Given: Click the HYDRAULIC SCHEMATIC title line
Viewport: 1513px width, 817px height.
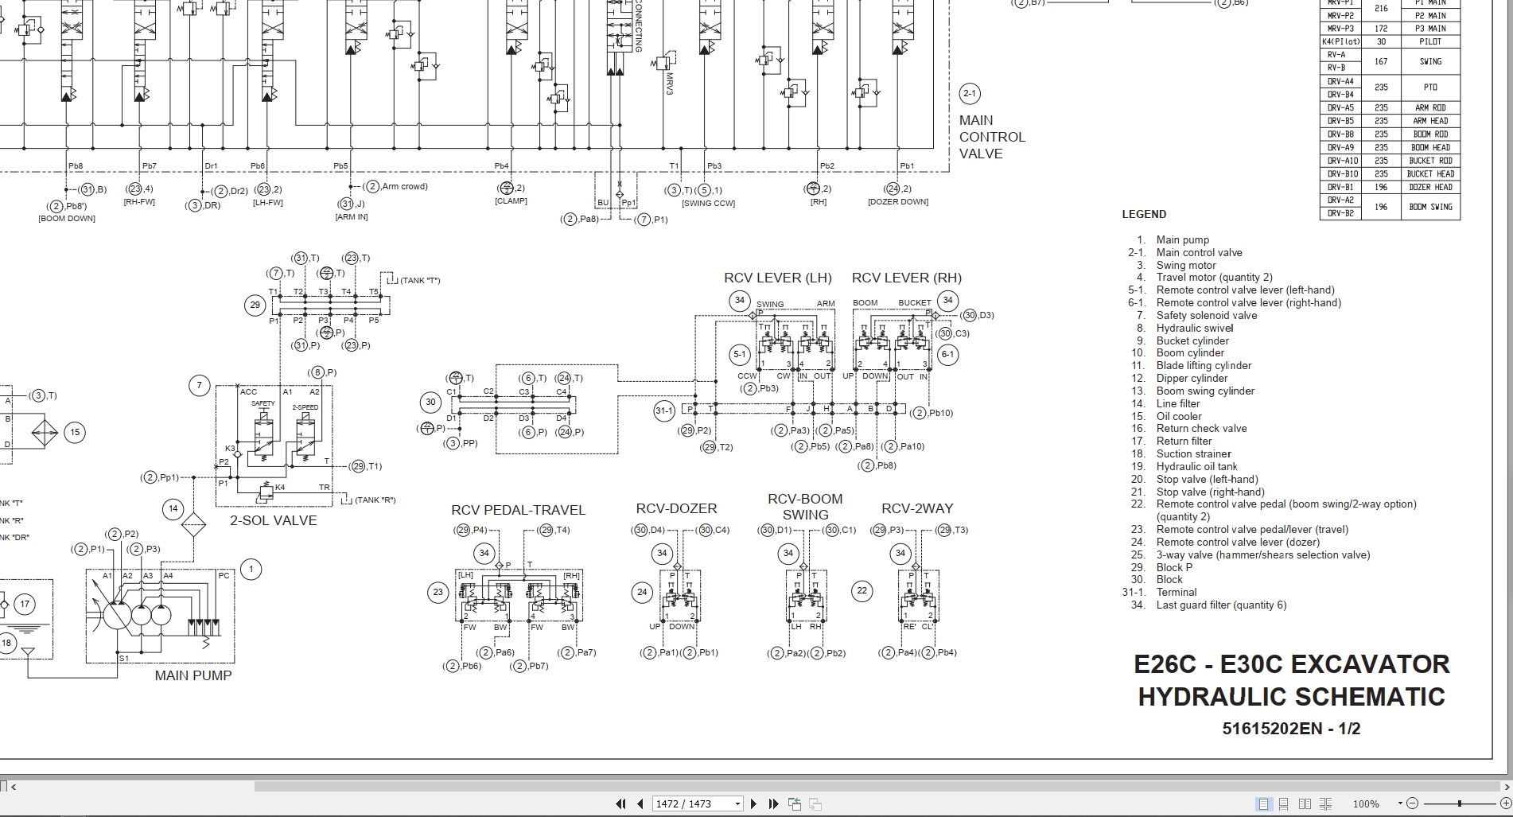Looking at the screenshot, I should coord(1292,697).
